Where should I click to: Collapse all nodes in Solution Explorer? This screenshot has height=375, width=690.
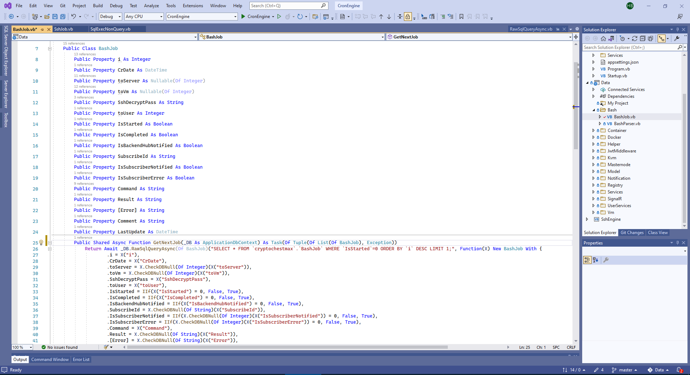pos(643,38)
